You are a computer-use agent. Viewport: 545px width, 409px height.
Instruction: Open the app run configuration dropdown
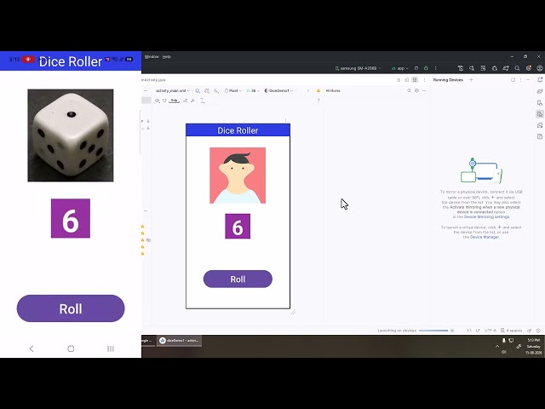(400, 68)
